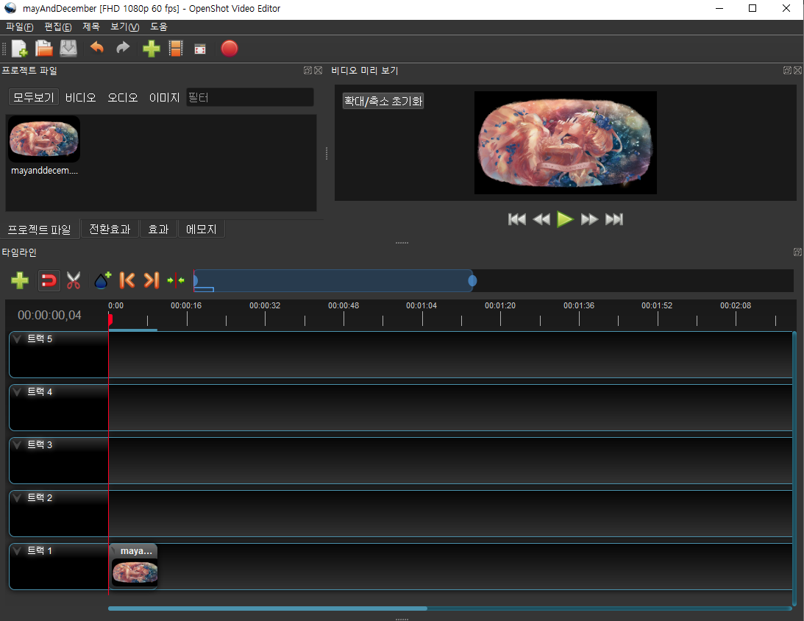This screenshot has width=804, height=621.
Task: Click the 00:01:04 ruler mark
Action: tap(421, 305)
